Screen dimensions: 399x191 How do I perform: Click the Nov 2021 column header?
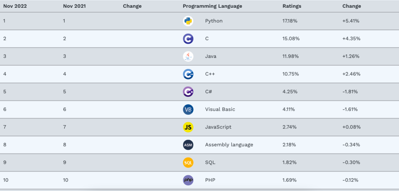tap(74, 6)
